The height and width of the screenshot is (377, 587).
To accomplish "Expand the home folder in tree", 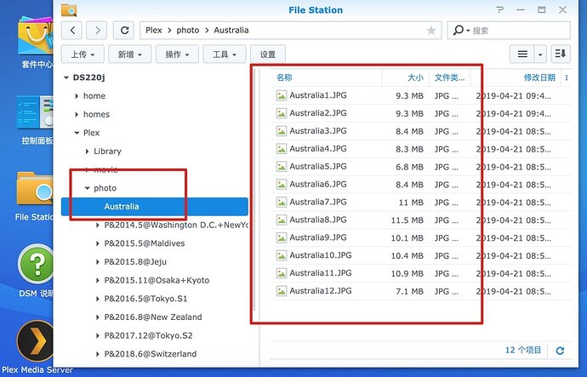I will (77, 96).
